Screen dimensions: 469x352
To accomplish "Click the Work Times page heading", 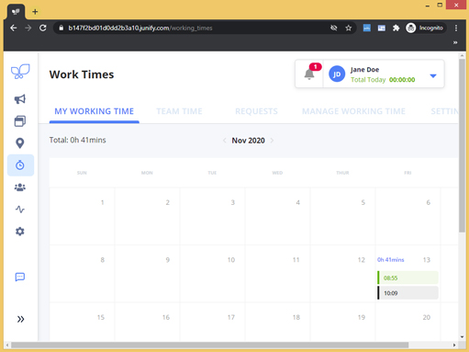I will (x=82, y=74).
